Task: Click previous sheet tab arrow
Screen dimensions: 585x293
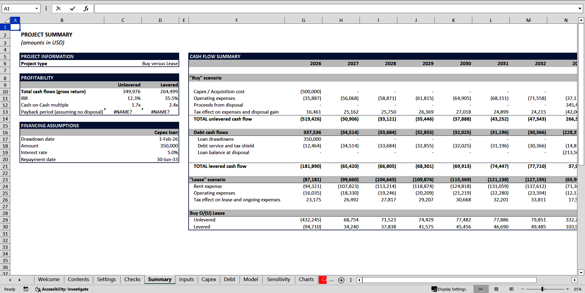Action: tap(10, 280)
